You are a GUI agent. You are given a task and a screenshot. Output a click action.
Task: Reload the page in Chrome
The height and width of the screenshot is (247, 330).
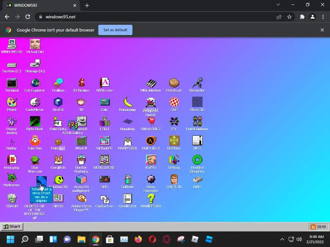click(x=28, y=17)
